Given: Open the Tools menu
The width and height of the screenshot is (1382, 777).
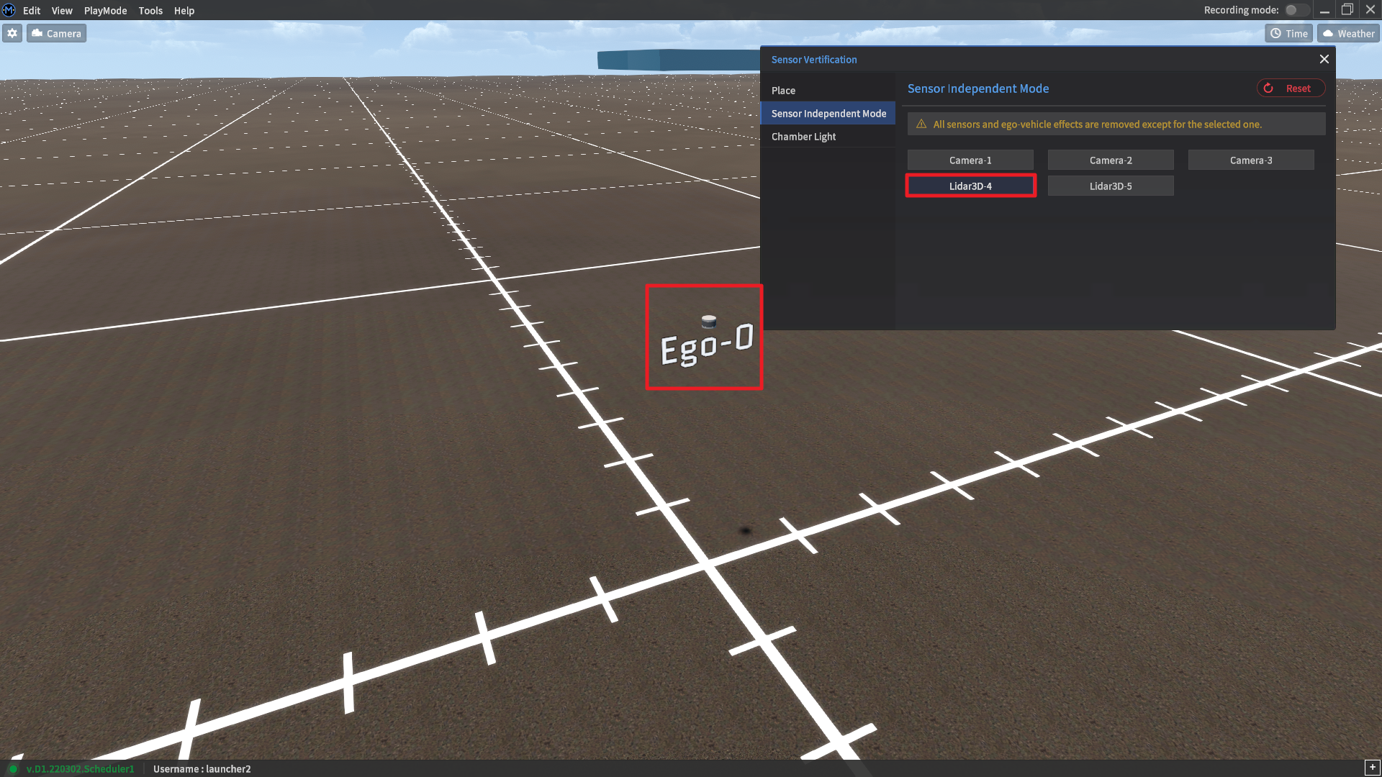Looking at the screenshot, I should click(x=150, y=10).
